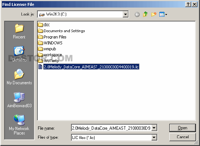200x146 pixels.
Task: Select the 'doc' folder name
Action: [47, 25]
